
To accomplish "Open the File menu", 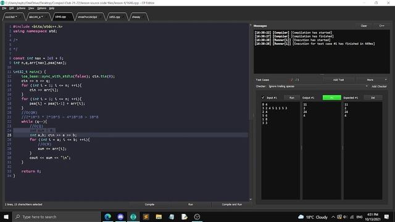I will tap(4, 8).
